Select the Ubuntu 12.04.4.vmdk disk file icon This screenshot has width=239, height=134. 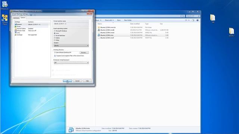pyautogui.click(x=99, y=30)
